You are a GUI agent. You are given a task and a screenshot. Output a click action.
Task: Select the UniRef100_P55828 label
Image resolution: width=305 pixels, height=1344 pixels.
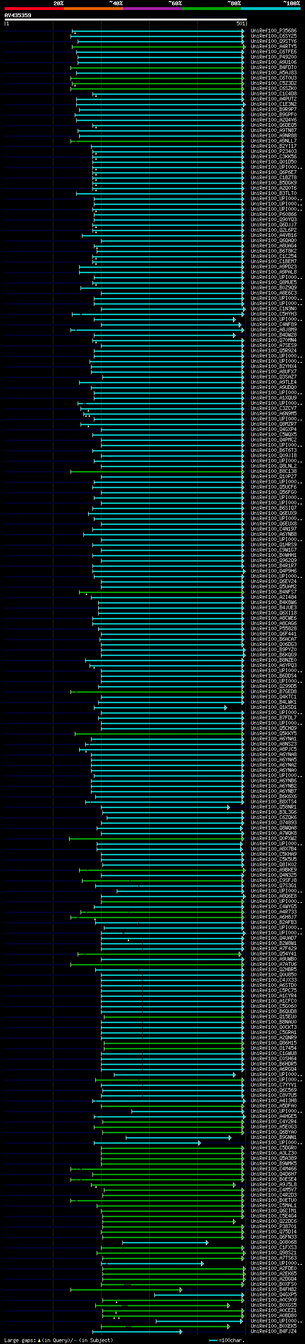tap(274, 629)
